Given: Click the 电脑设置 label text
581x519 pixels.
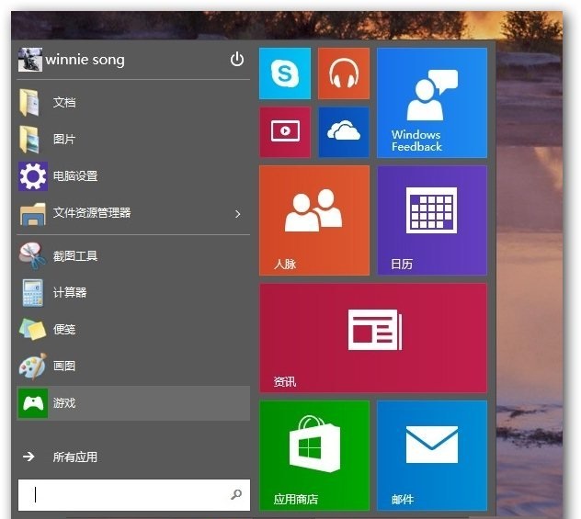Looking at the screenshot, I should point(75,176).
